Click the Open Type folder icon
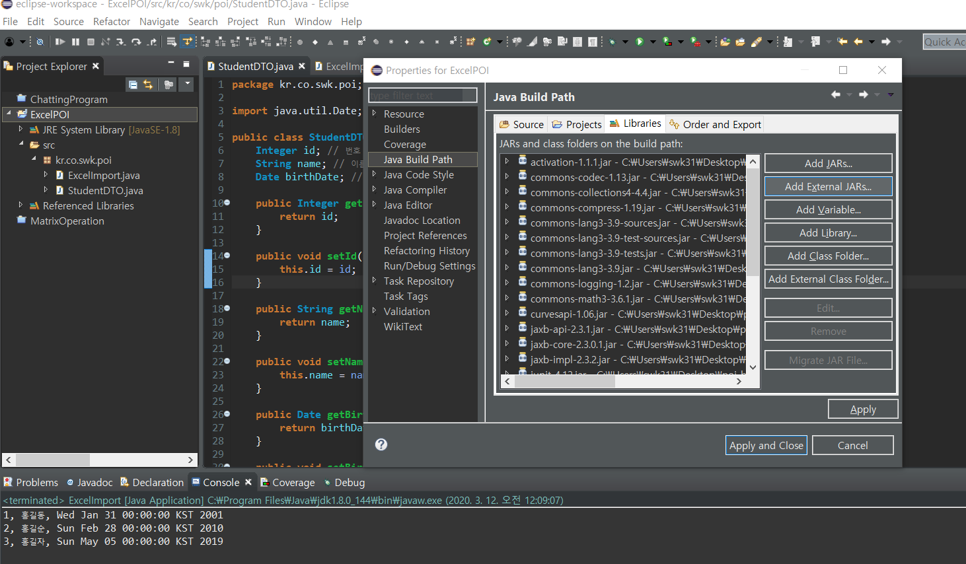966x564 pixels. point(725,42)
